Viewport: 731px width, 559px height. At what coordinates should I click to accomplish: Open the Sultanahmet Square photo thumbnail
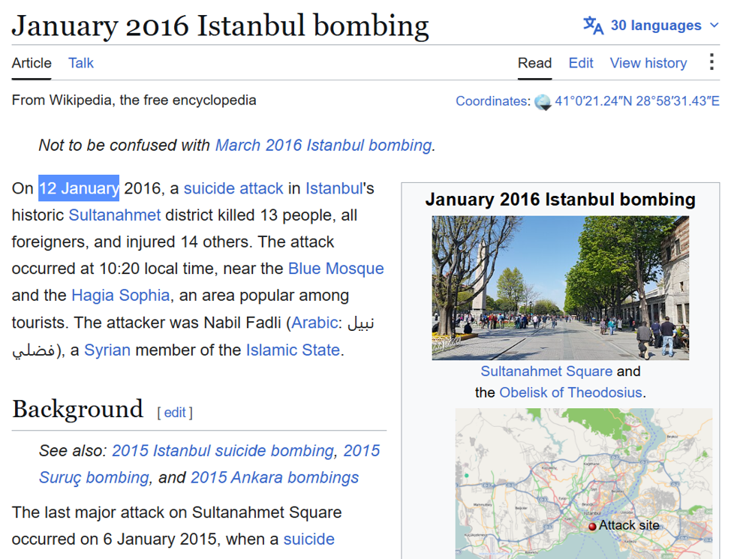tap(561, 287)
